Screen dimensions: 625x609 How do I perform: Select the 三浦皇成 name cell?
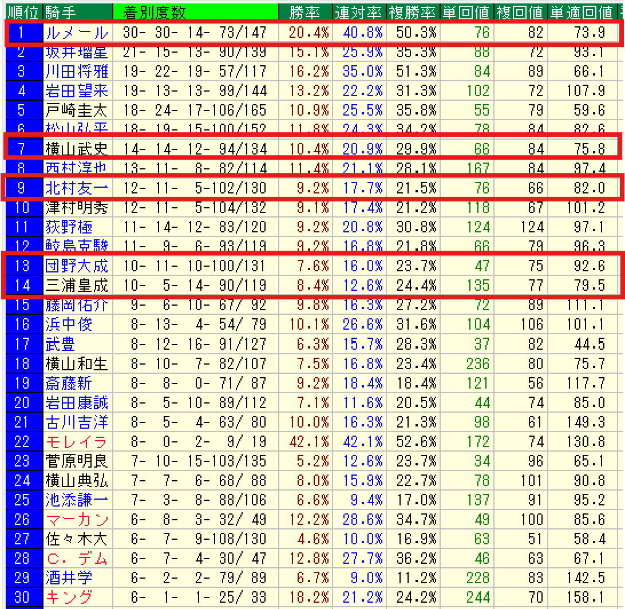coord(76,285)
